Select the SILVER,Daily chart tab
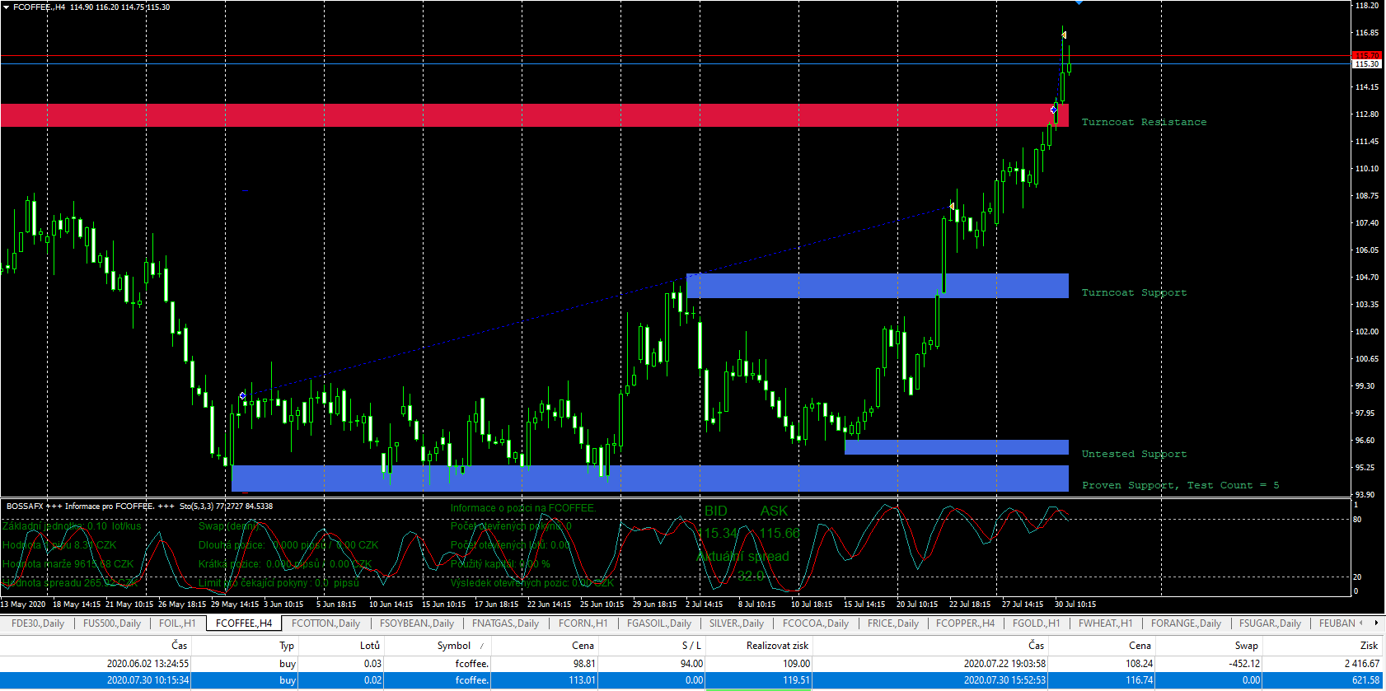1386x691 pixels. (x=736, y=623)
